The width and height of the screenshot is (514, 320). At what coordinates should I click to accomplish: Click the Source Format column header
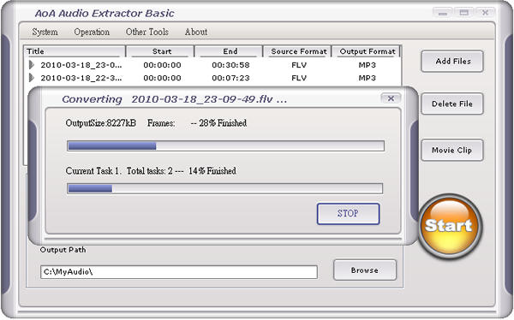pyautogui.click(x=299, y=51)
